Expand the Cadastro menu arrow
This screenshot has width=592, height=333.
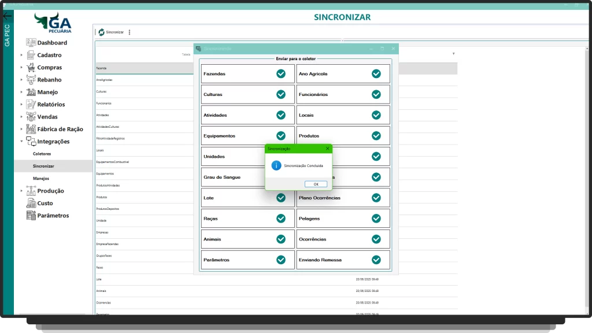[21, 55]
